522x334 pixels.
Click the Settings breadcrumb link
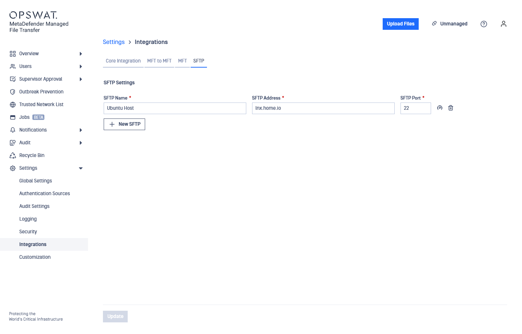[x=114, y=42]
